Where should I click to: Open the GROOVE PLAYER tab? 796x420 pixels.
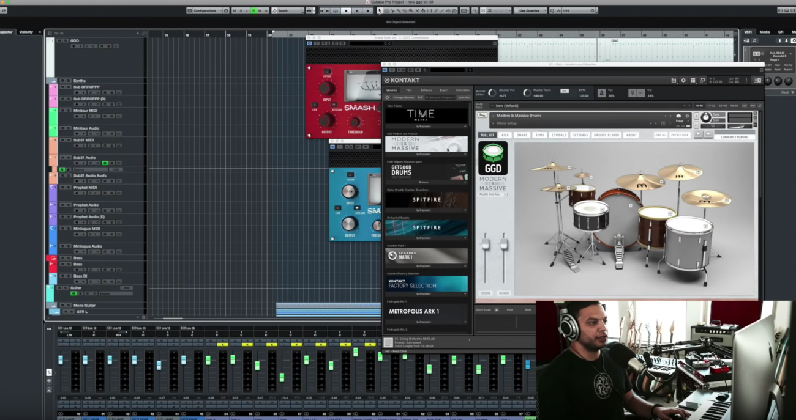tap(607, 135)
